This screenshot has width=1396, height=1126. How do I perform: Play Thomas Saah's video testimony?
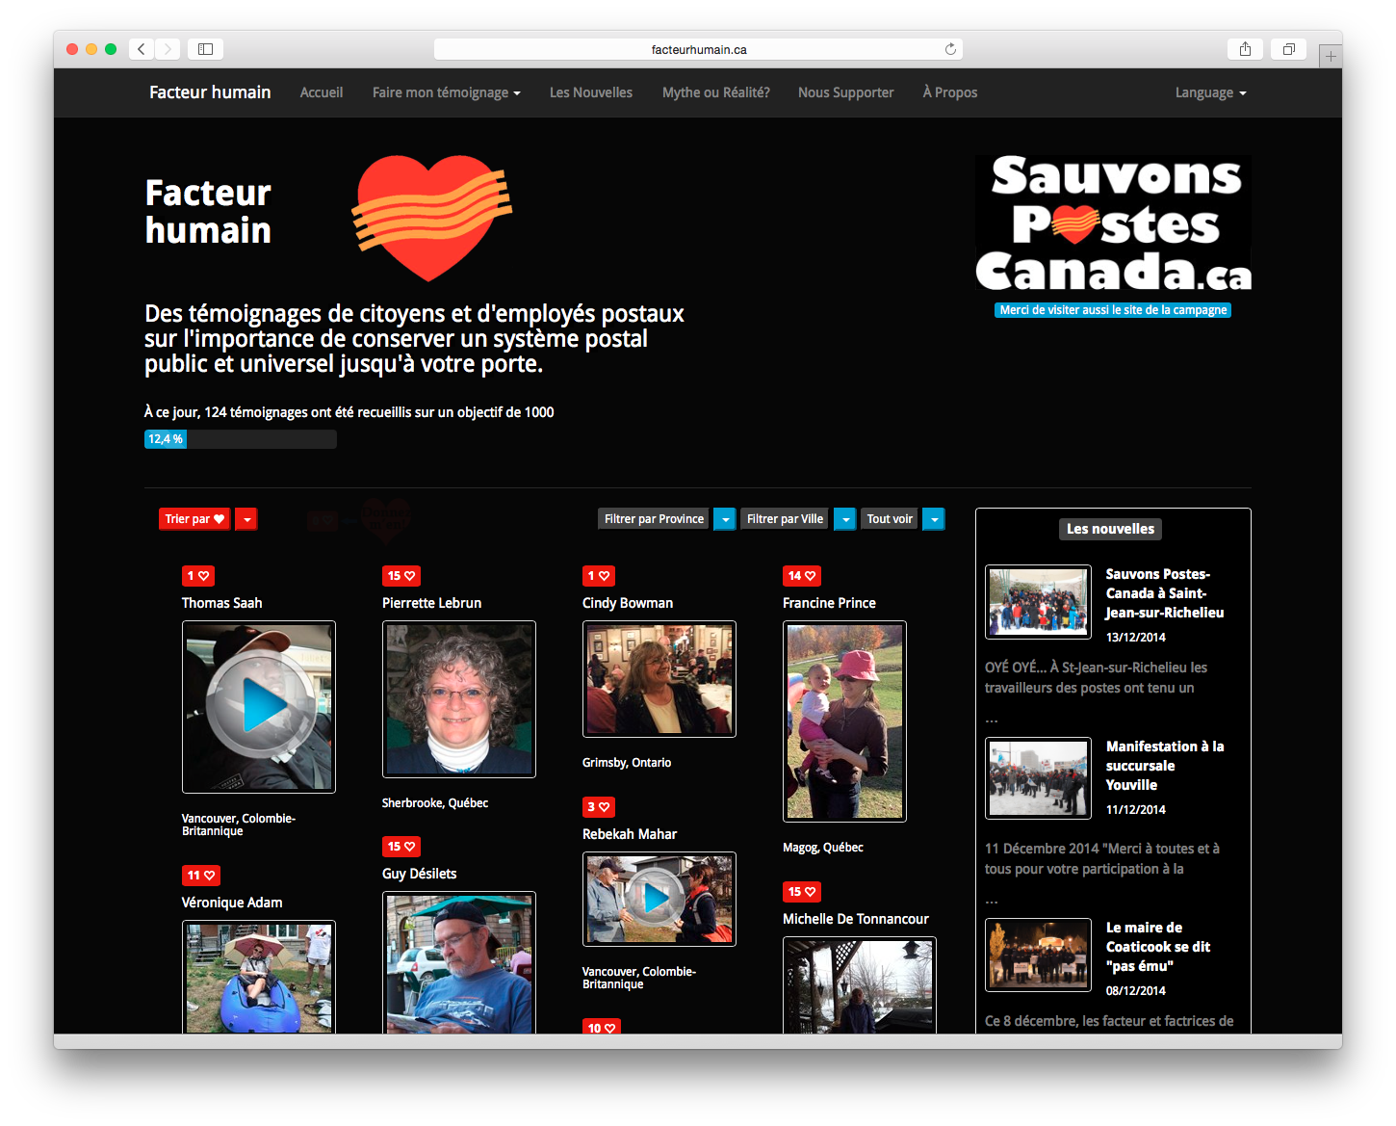point(259,706)
